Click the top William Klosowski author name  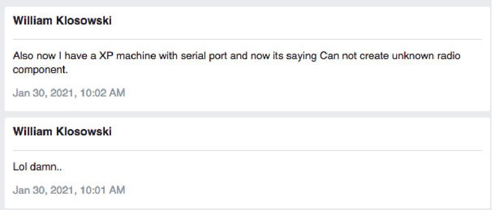(62, 21)
